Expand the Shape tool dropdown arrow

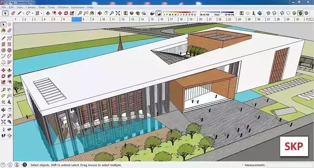pos(41,13)
